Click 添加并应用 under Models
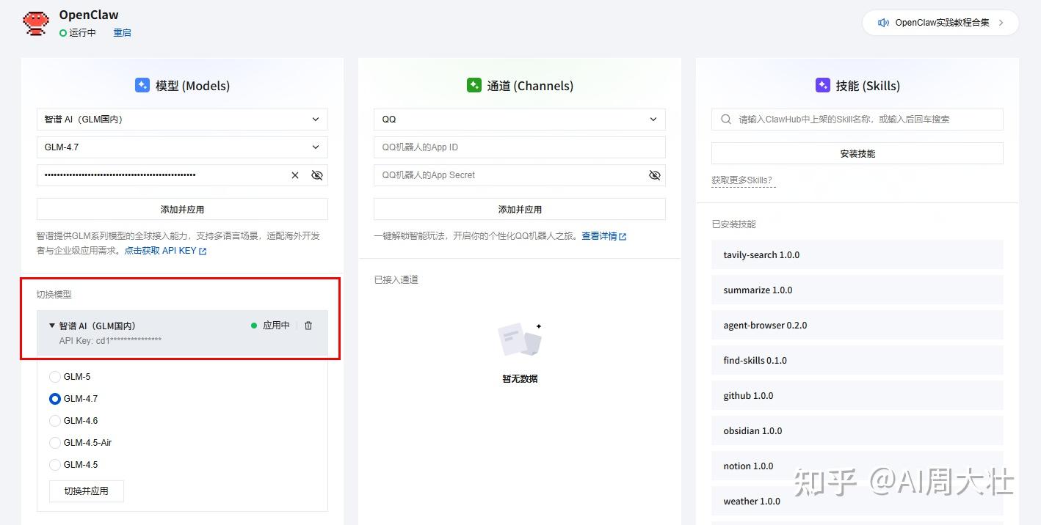Image resolution: width=1041 pixels, height=525 pixels. pyautogui.click(x=182, y=209)
